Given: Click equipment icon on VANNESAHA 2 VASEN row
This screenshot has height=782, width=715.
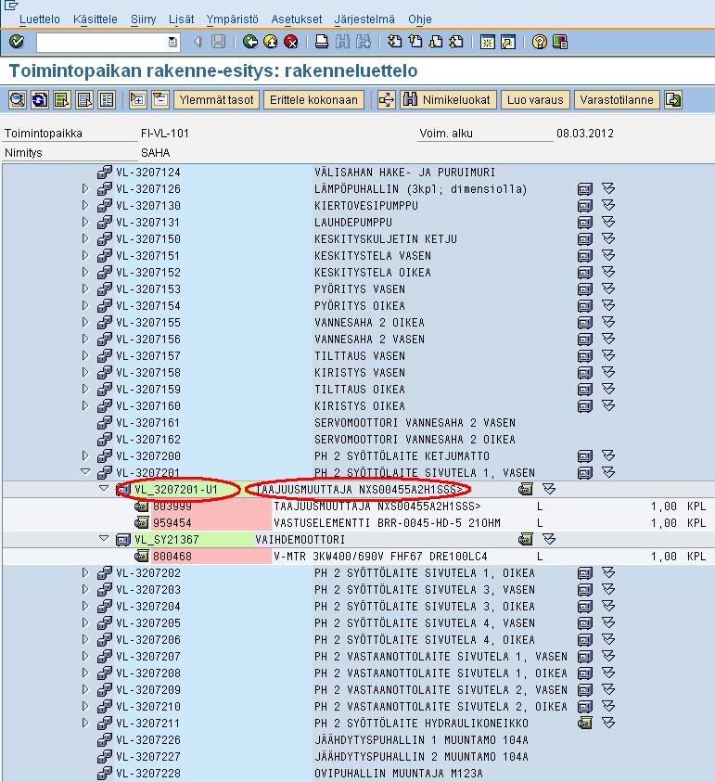Looking at the screenshot, I should coord(585,340).
